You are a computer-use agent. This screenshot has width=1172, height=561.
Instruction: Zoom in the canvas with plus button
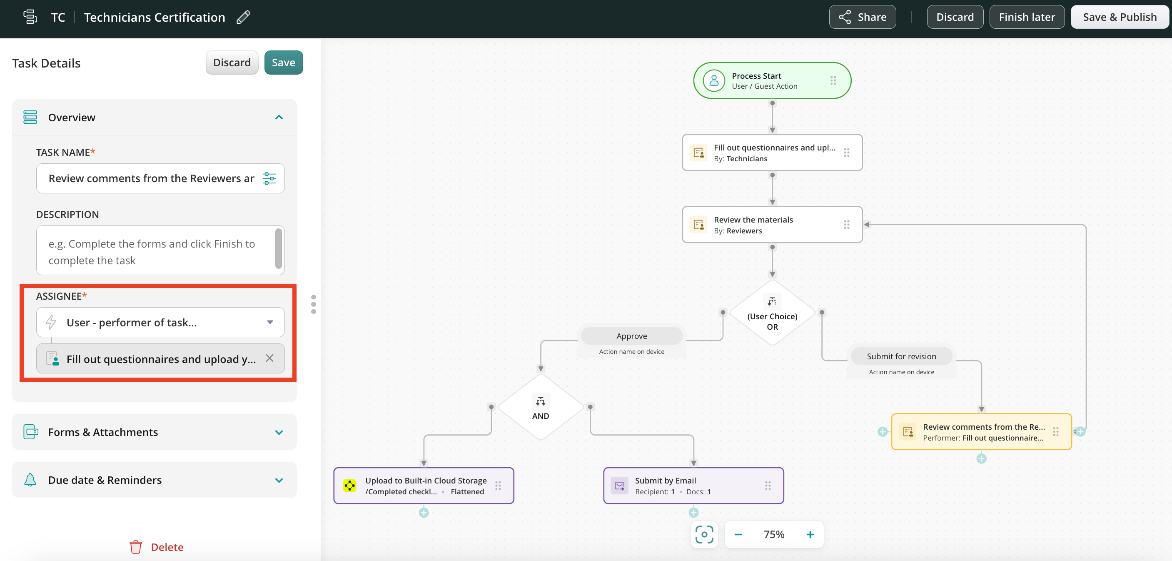(810, 534)
